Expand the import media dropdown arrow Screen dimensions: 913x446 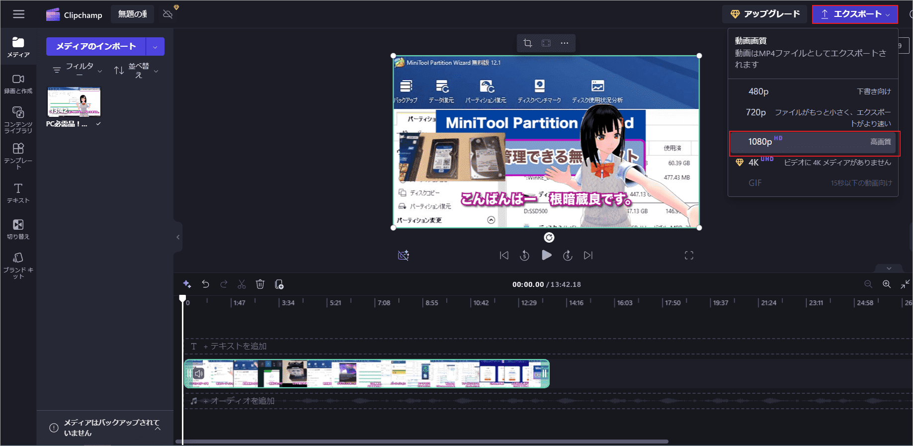(155, 47)
